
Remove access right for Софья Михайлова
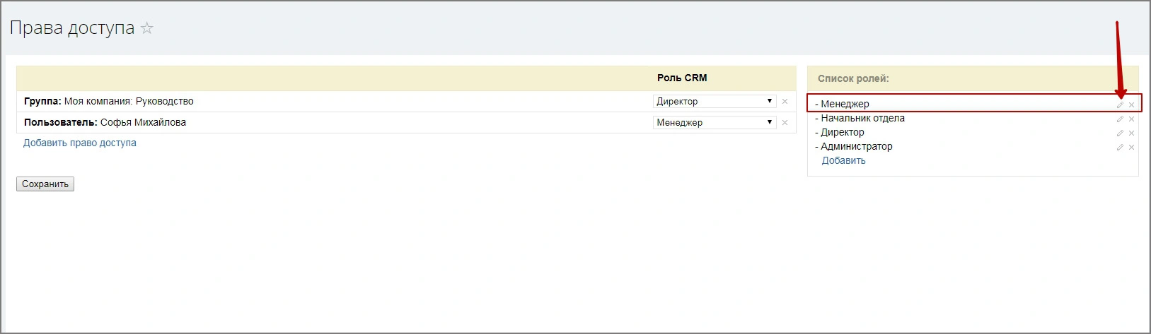click(785, 123)
